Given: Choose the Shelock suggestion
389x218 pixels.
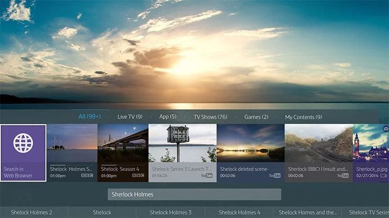Looking at the screenshot, I should click(x=102, y=212).
